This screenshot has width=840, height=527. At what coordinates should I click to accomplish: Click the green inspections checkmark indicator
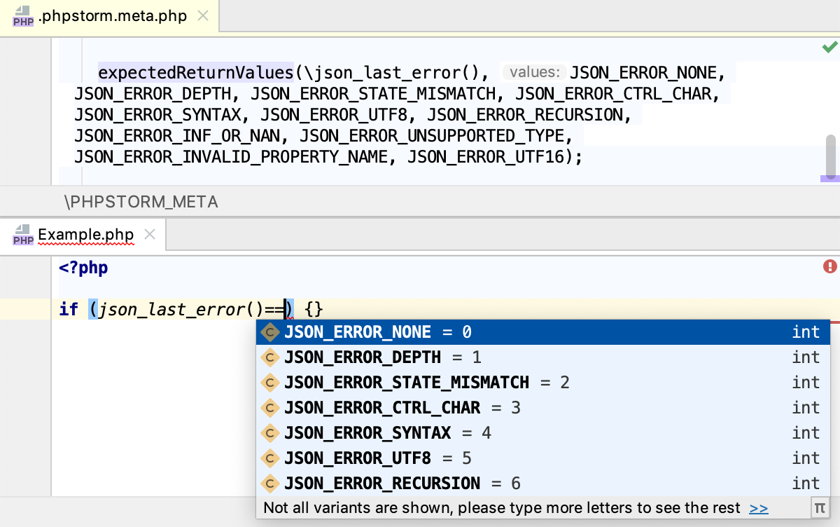coord(830,47)
